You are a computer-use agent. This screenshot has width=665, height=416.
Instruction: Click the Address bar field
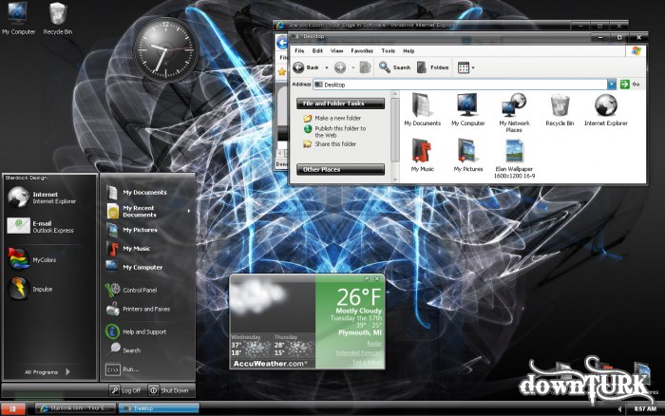pyautogui.click(x=460, y=85)
